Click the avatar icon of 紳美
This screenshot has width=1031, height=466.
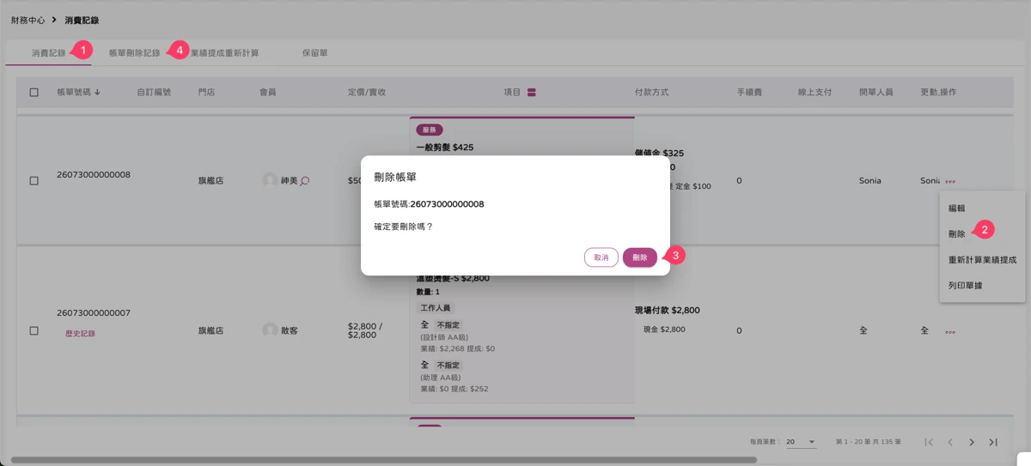(x=270, y=181)
